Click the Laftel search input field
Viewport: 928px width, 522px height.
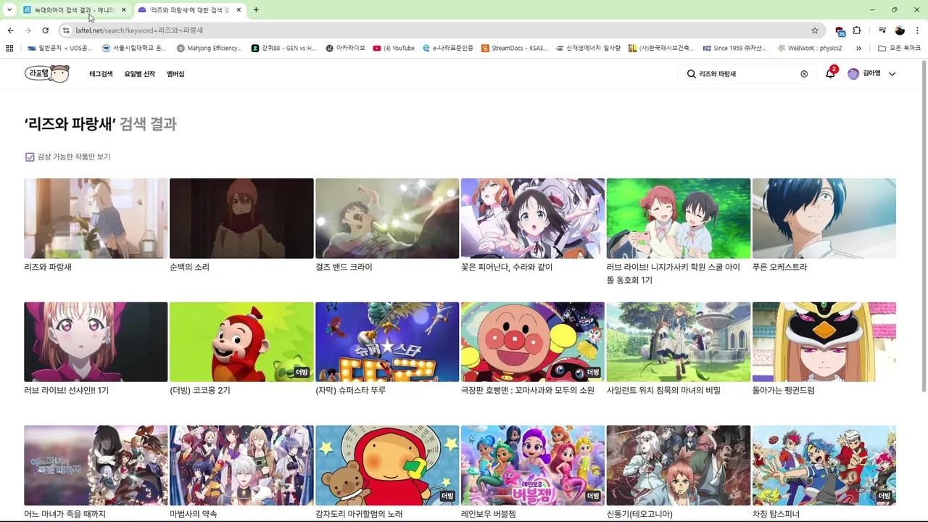pyautogui.click(x=747, y=74)
